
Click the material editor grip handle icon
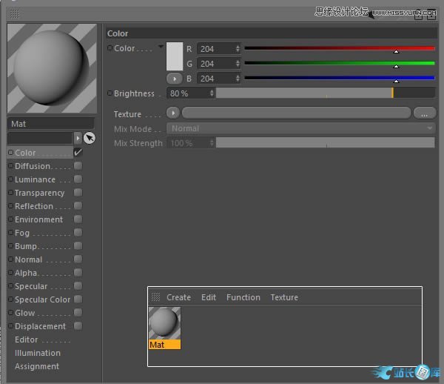click(x=15, y=13)
